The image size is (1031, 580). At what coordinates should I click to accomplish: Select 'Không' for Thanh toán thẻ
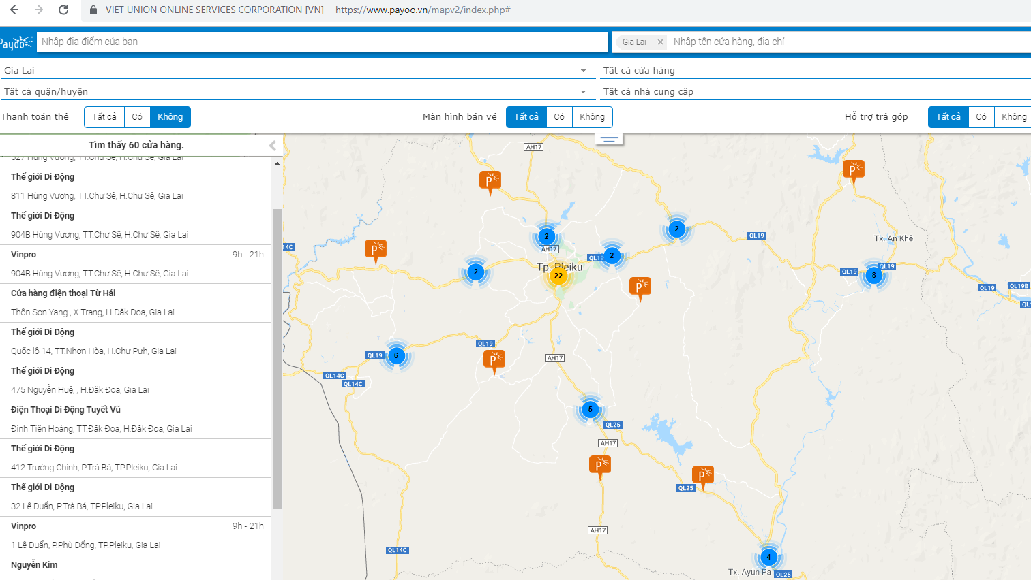170,117
